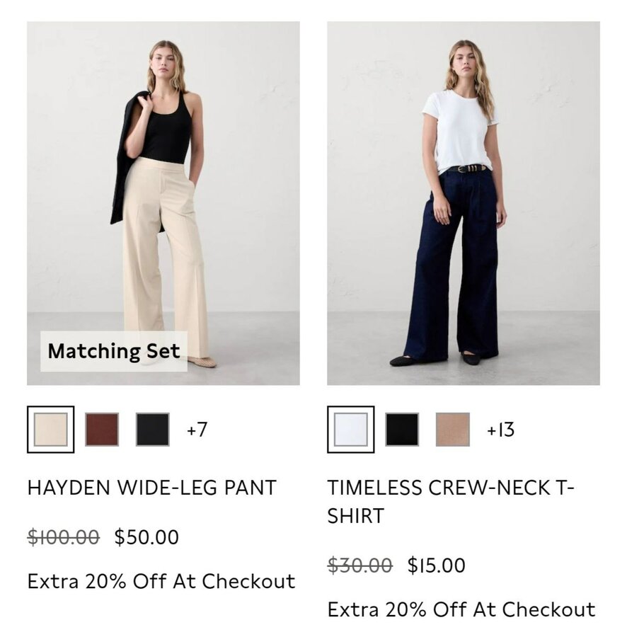627x637 pixels.
Task: Click the $15.00 sale price
Action: [x=437, y=565]
